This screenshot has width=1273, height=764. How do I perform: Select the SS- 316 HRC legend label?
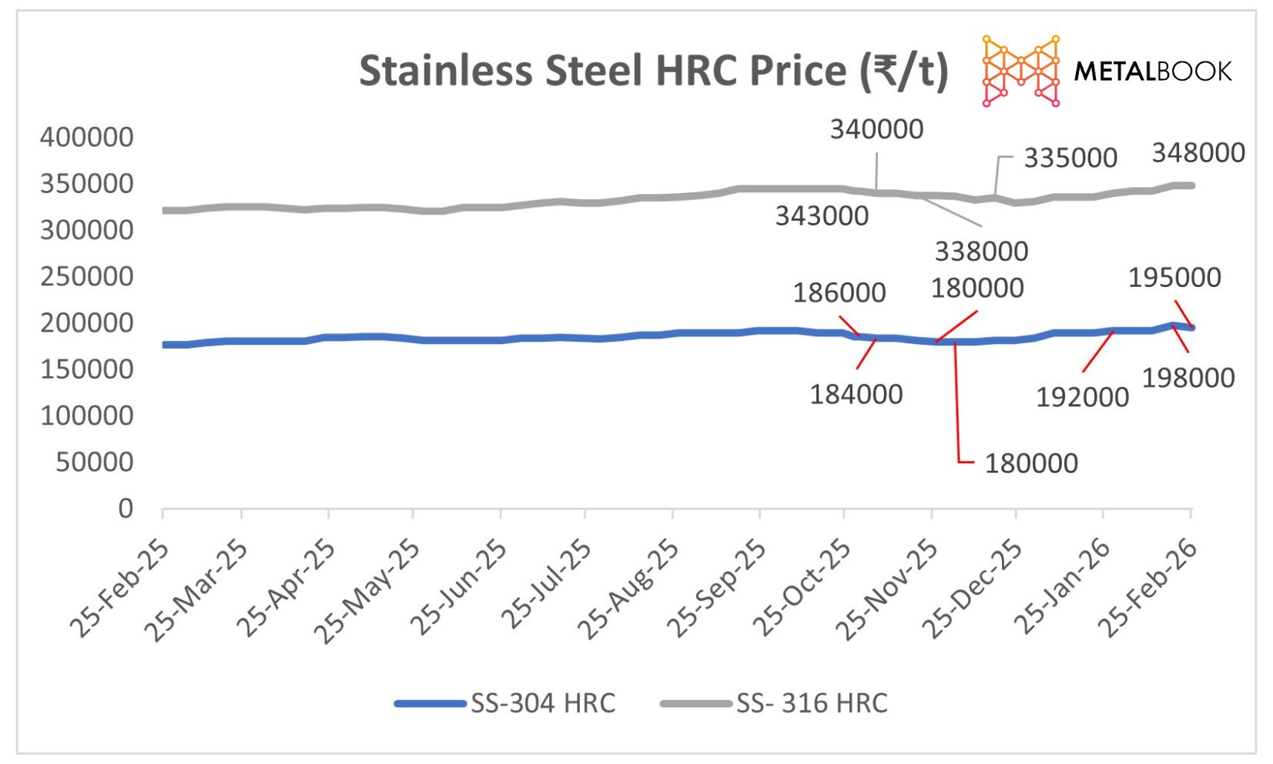(812, 702)
